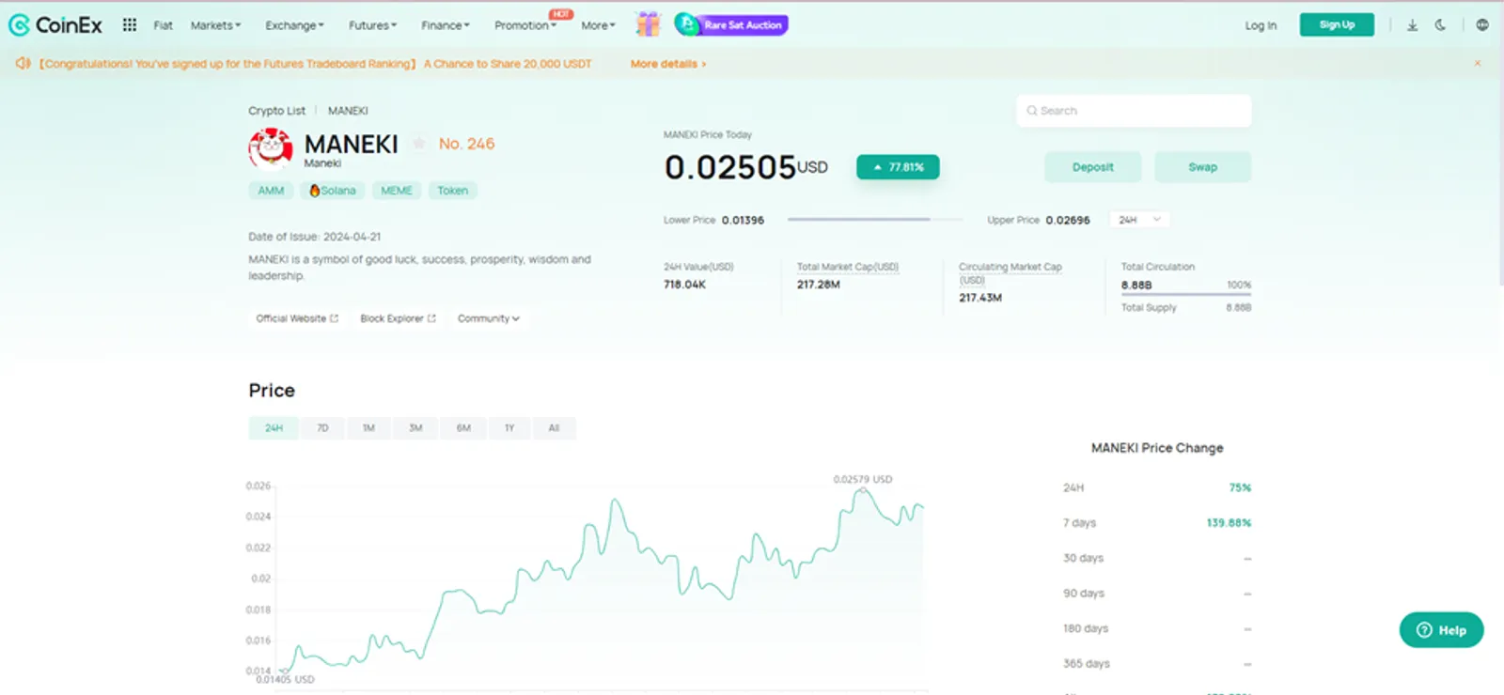Open the Futures dropdown menu
The image size is (1504, 695).
click(373, 25)
